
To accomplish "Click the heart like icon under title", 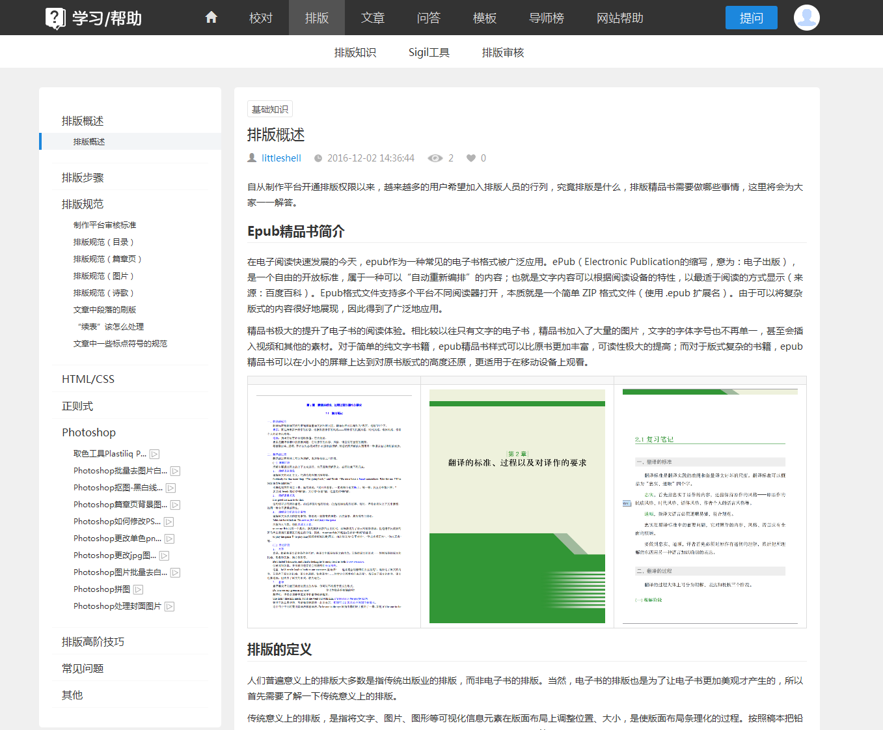I will pos(471,158).
